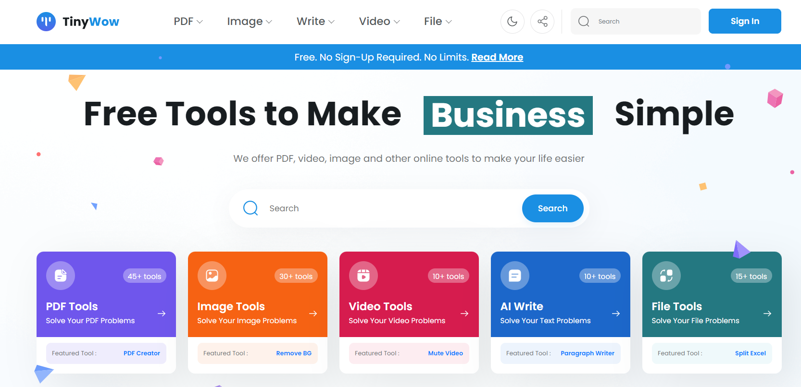The height and width of the screenshot is (387, 801).
Task: Open the File Tools card title
Action: click(x=677, y=306)
